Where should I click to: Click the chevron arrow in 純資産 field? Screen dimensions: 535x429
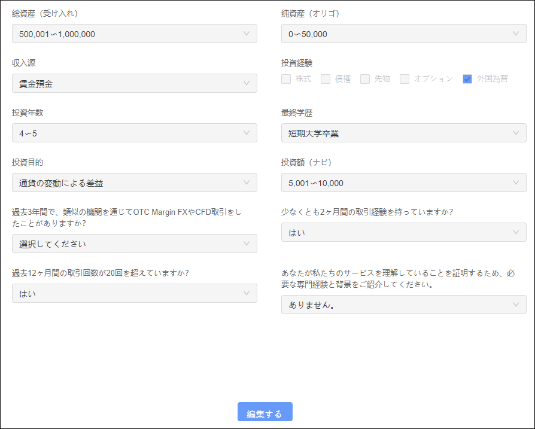click(x=516, y=34)
